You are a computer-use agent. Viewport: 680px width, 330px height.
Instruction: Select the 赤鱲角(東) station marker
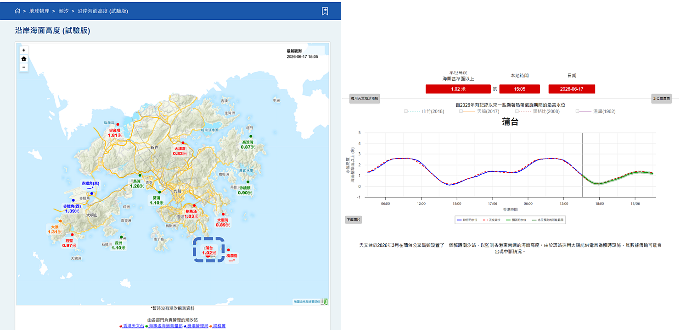92,193
